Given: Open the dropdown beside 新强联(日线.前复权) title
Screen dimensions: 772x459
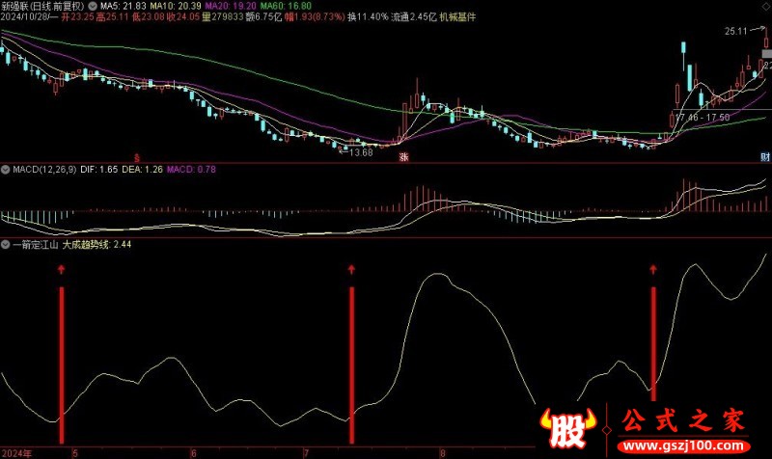Looking at the screenshot, I should (x=93, y=7).
